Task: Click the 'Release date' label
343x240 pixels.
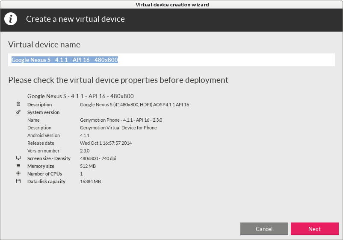Action: (41, 143)
